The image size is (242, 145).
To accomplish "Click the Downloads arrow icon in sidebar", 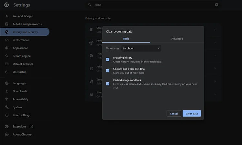I will coord(7,91).
